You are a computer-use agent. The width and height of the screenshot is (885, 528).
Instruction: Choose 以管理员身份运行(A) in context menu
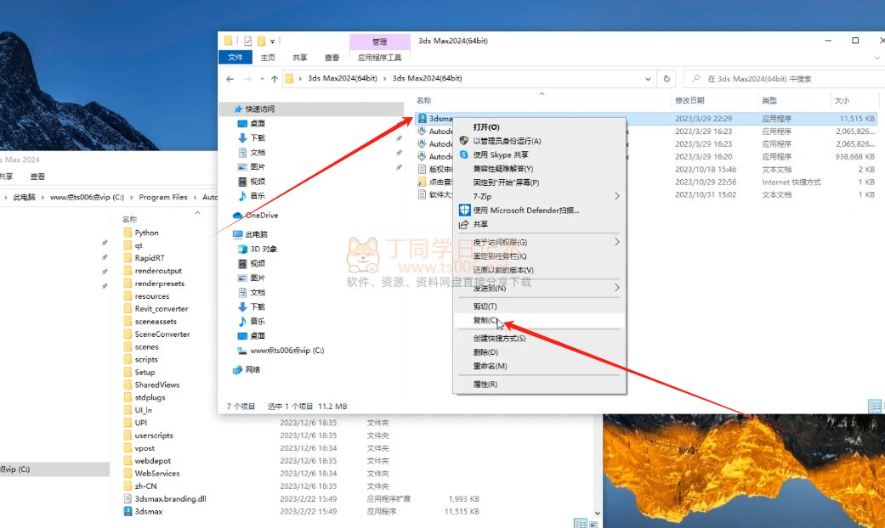[540, 141]
